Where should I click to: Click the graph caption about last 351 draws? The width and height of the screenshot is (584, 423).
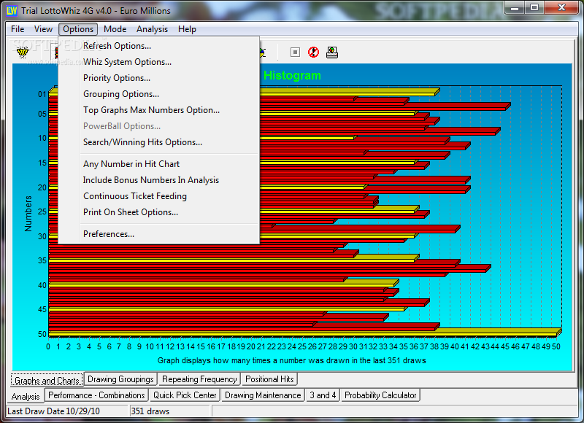click(x=291, y=360)
